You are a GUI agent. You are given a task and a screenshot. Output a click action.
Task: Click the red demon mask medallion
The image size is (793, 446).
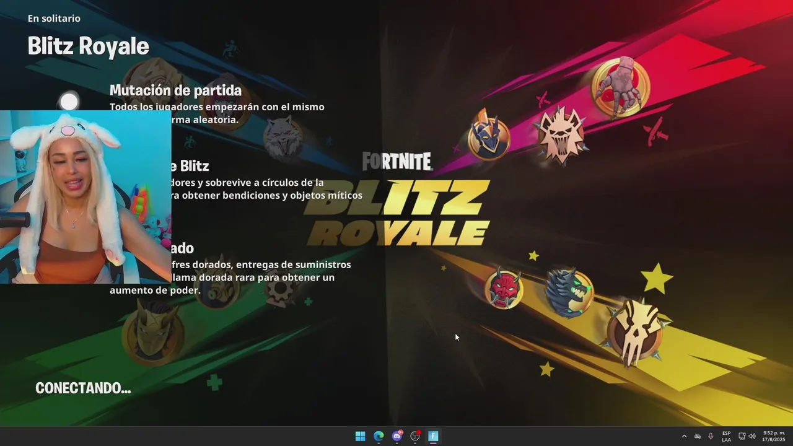(504, 289)
